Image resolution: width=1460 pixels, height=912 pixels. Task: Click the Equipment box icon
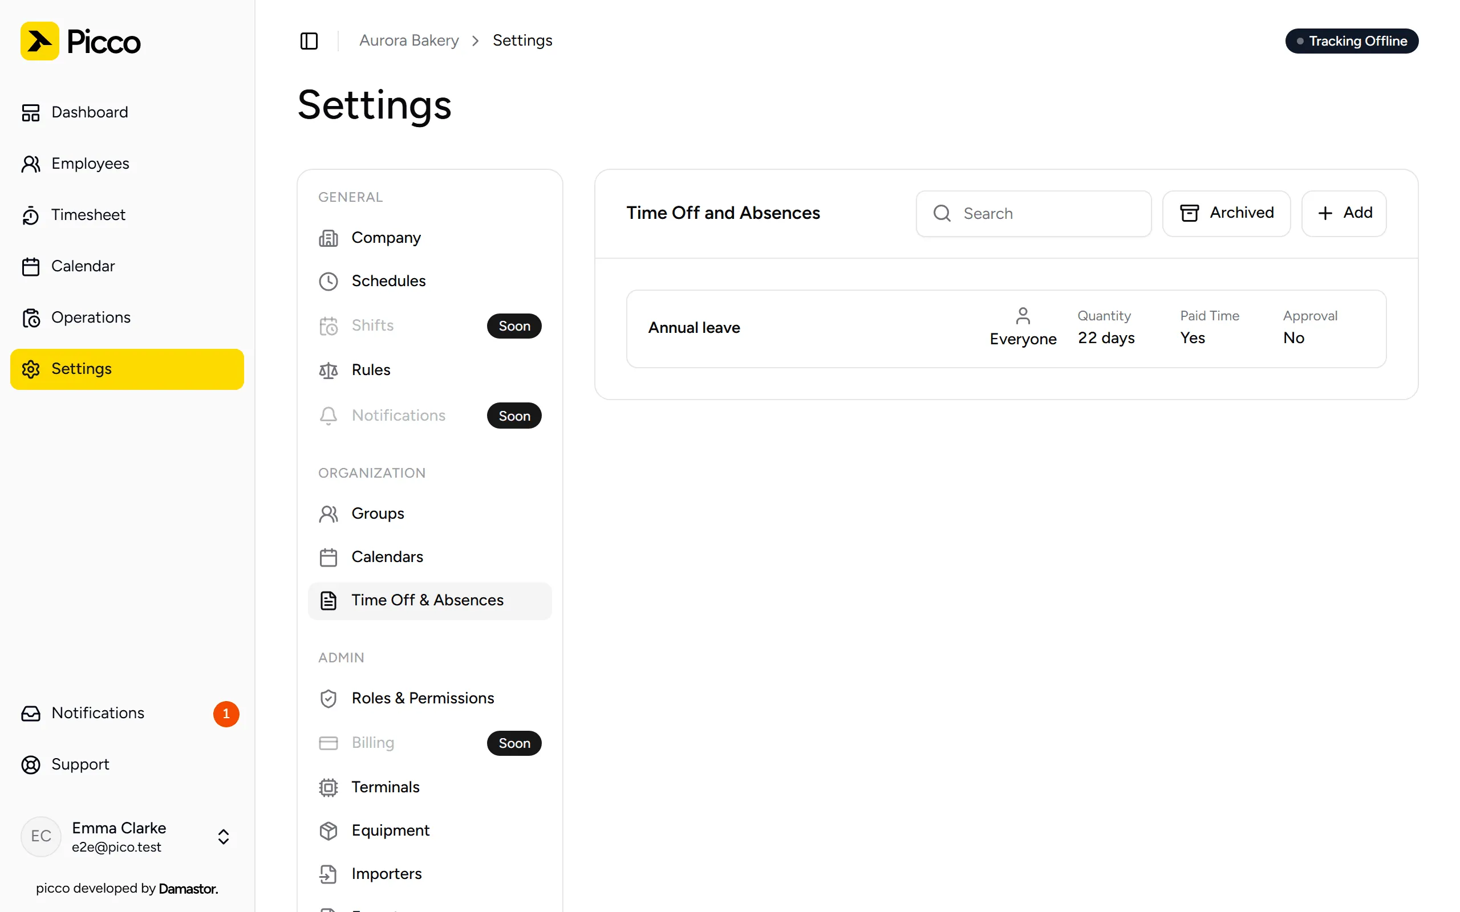pyautogui.click(x=328, y=831)
